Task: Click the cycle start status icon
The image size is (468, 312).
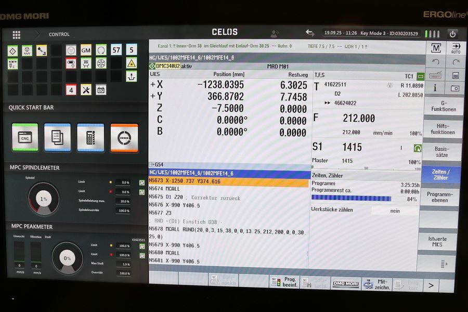Action: (x=12, y=51)
